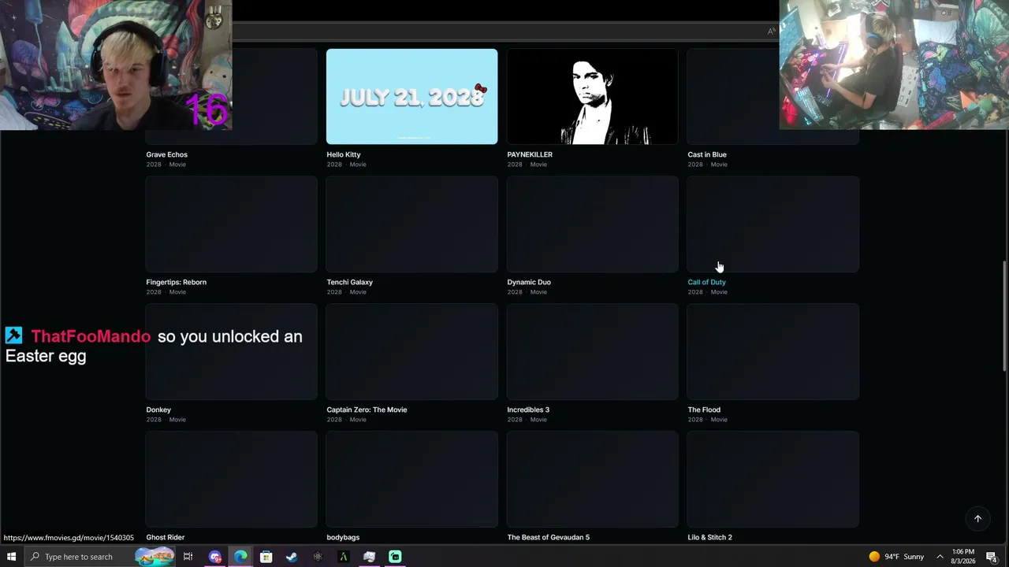Image resolution: width=1009 pixels, height=567 pixels.
Task: Open the Lilo & Stitch 2 poster placeholder
Action: point(773,480)
